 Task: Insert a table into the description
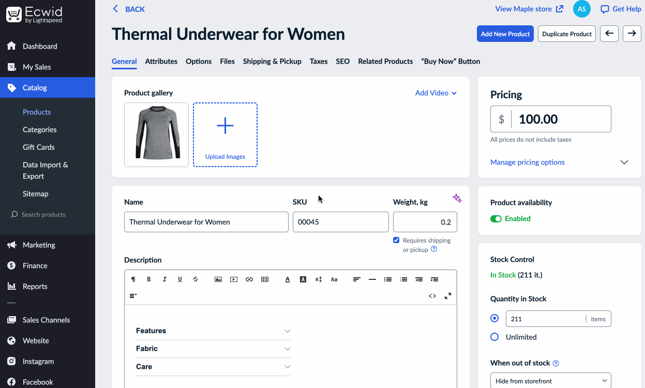tap(265, 279)
